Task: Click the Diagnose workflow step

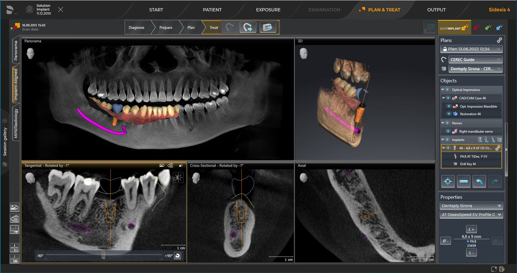Action: (x=137, y=27)
